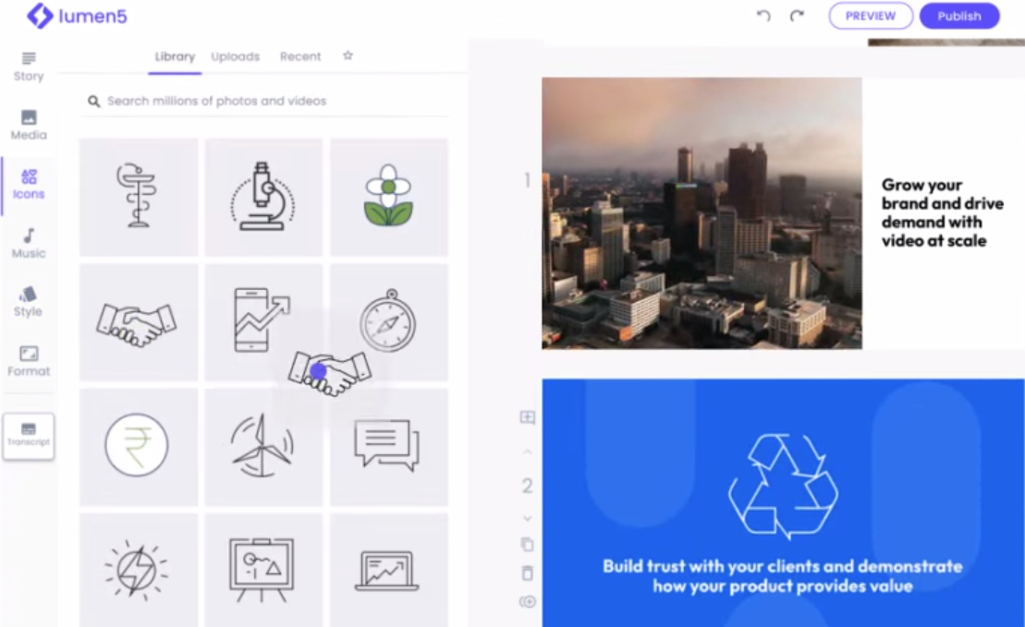Open the Style panel in sidebar

pos(28,301)
